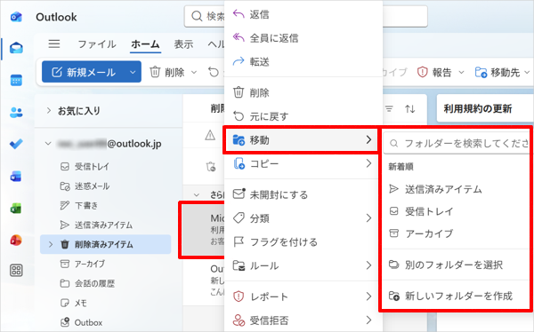This screenshot has height=332, width=534.
Task: Open the 削除 dropdown arrow in toolbar
Action: [x=194, y=72]
